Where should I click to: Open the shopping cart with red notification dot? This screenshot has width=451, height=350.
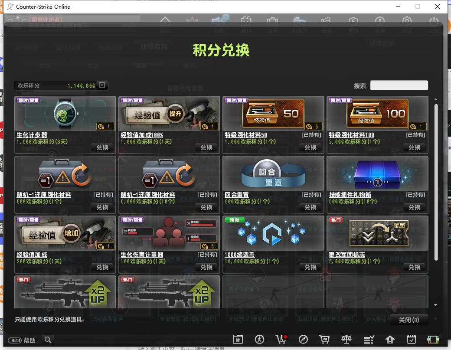[x=281, y=340]
